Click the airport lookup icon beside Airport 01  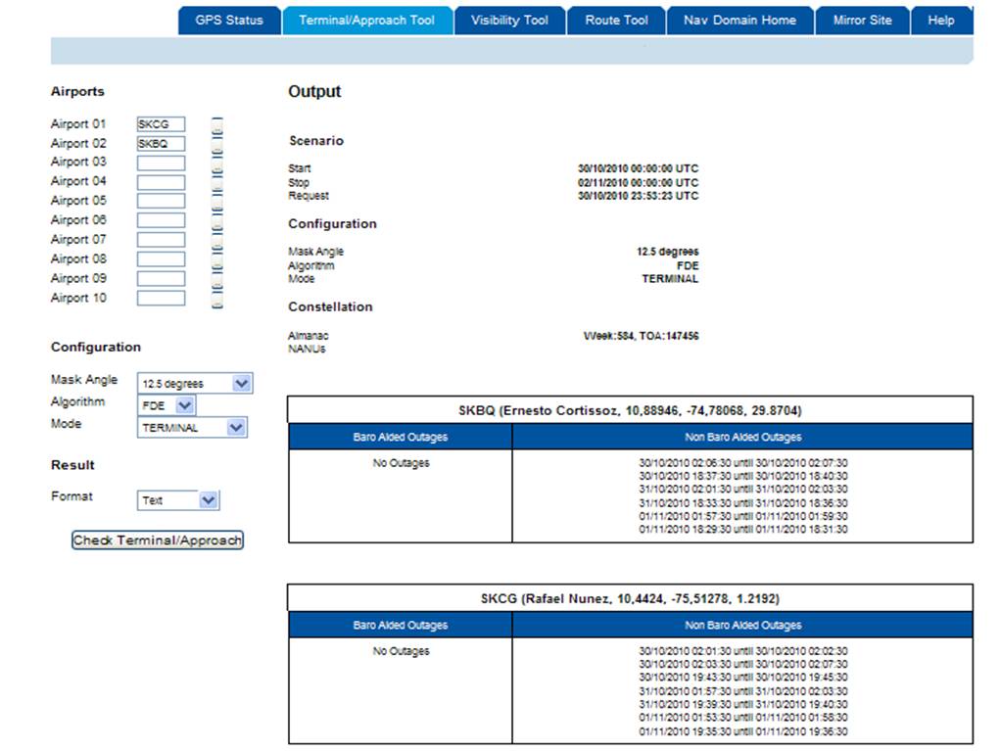point(217,124)
